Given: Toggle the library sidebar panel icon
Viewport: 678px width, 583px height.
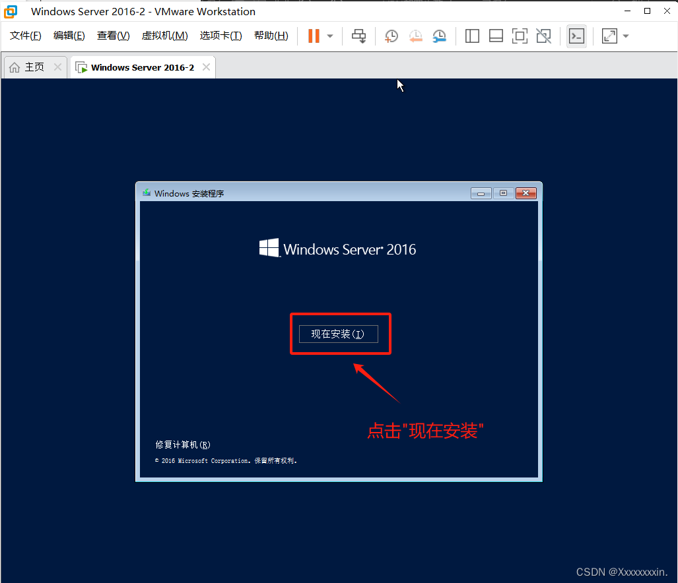Looking at the screenshot, I should click(472, 36).
